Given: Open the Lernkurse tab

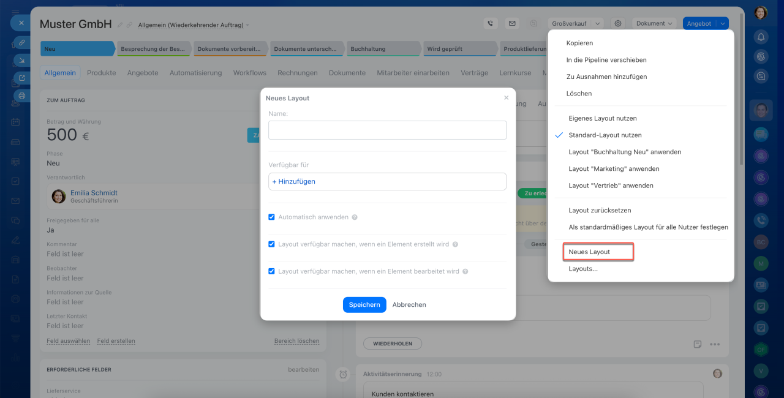Looking at the screenshot, I should [x=516, y=73].
